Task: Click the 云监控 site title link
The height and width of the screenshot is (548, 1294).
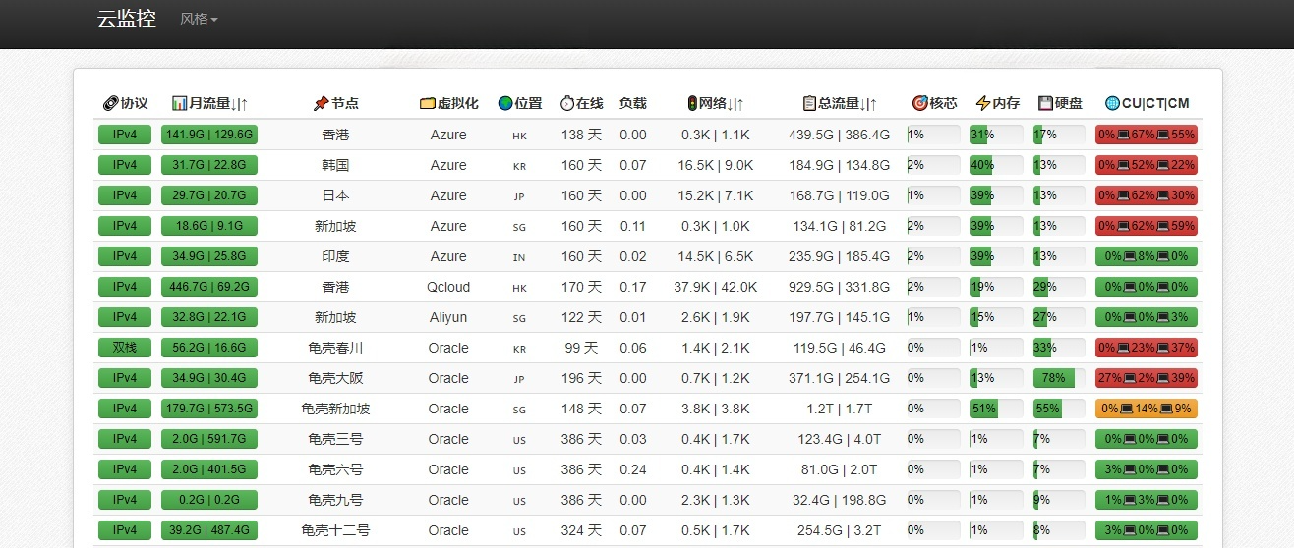Action: pos(127,19)
